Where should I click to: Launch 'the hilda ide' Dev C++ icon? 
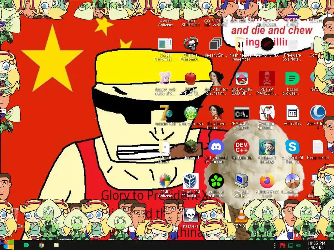point(242,147)
